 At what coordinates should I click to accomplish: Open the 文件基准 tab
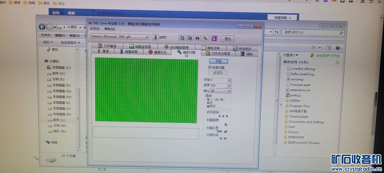point(107,46)
